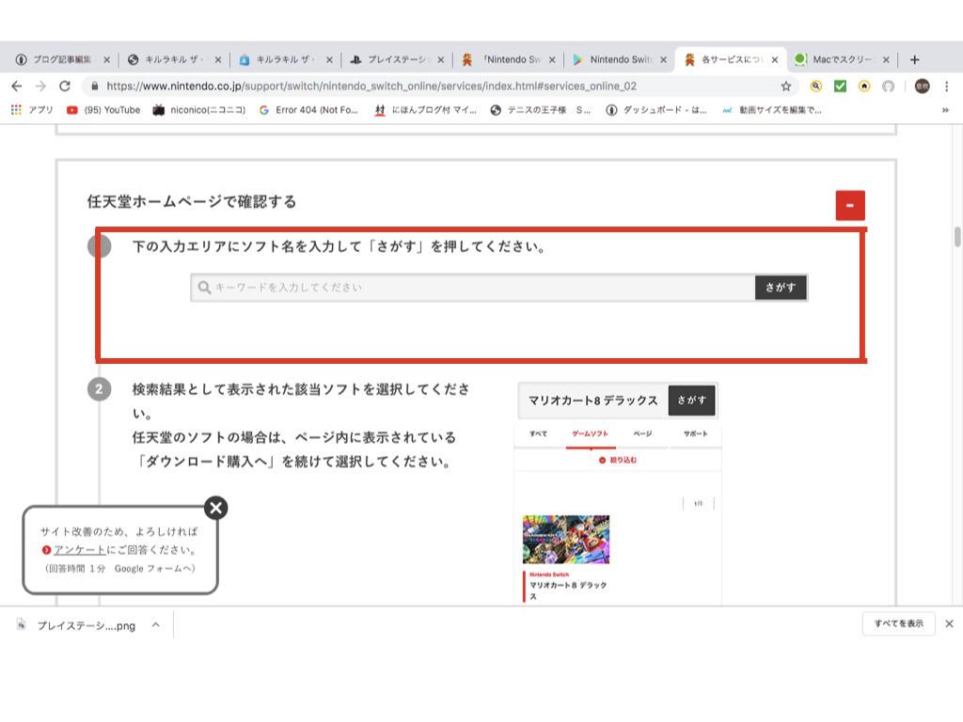Click the search magnifier icon in the keyword field

pyautogui.click(x=204, y=288)
